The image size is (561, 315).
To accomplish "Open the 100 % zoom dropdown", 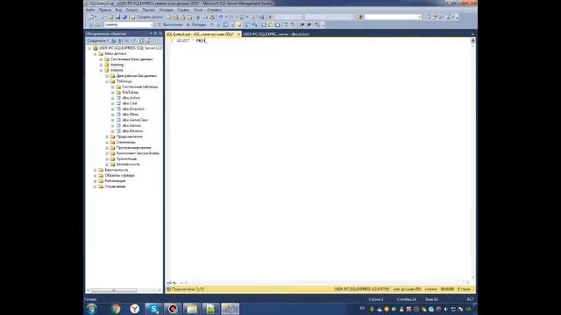I will [181, 283].
